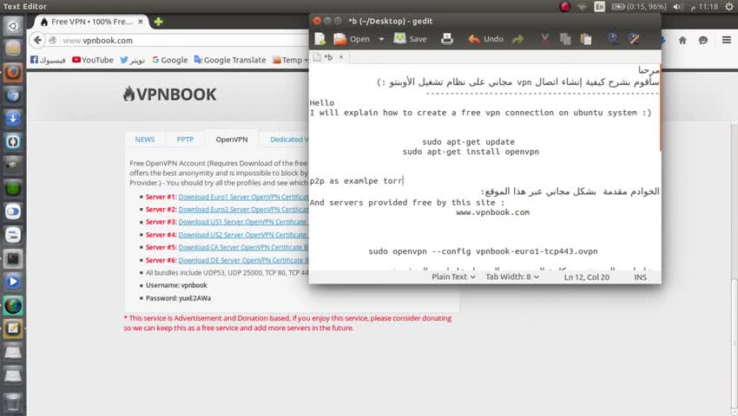Expand the Open recent files arrow
The width and height of the screenshot is (738, 416).
pyautogui.click(x=381, y=39)
